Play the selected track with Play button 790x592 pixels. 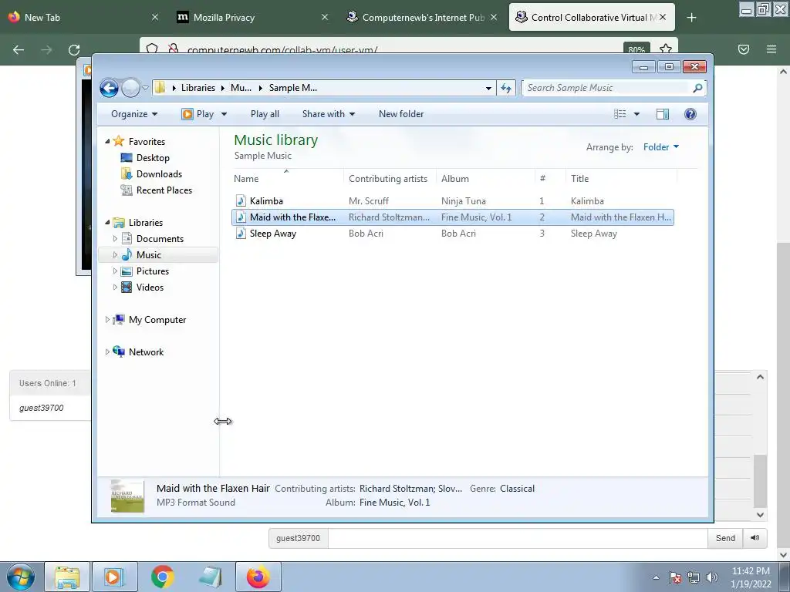(x=198, y=114)
